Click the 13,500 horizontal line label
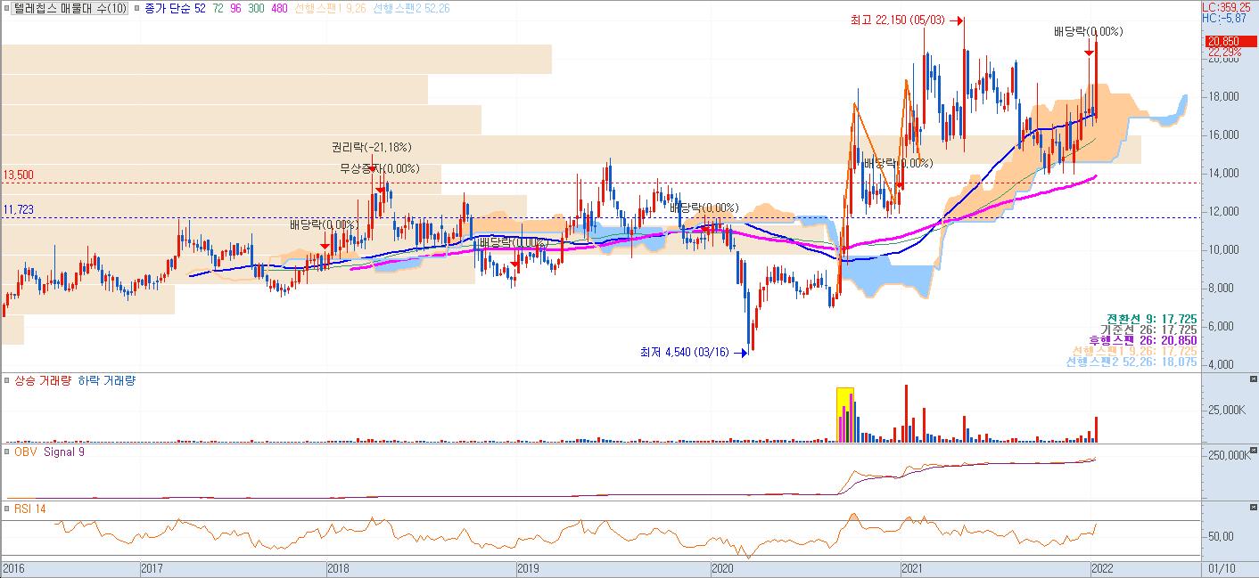Image resolution: width=1259 pixels, height=578 pixels. [x=18, y=175]
